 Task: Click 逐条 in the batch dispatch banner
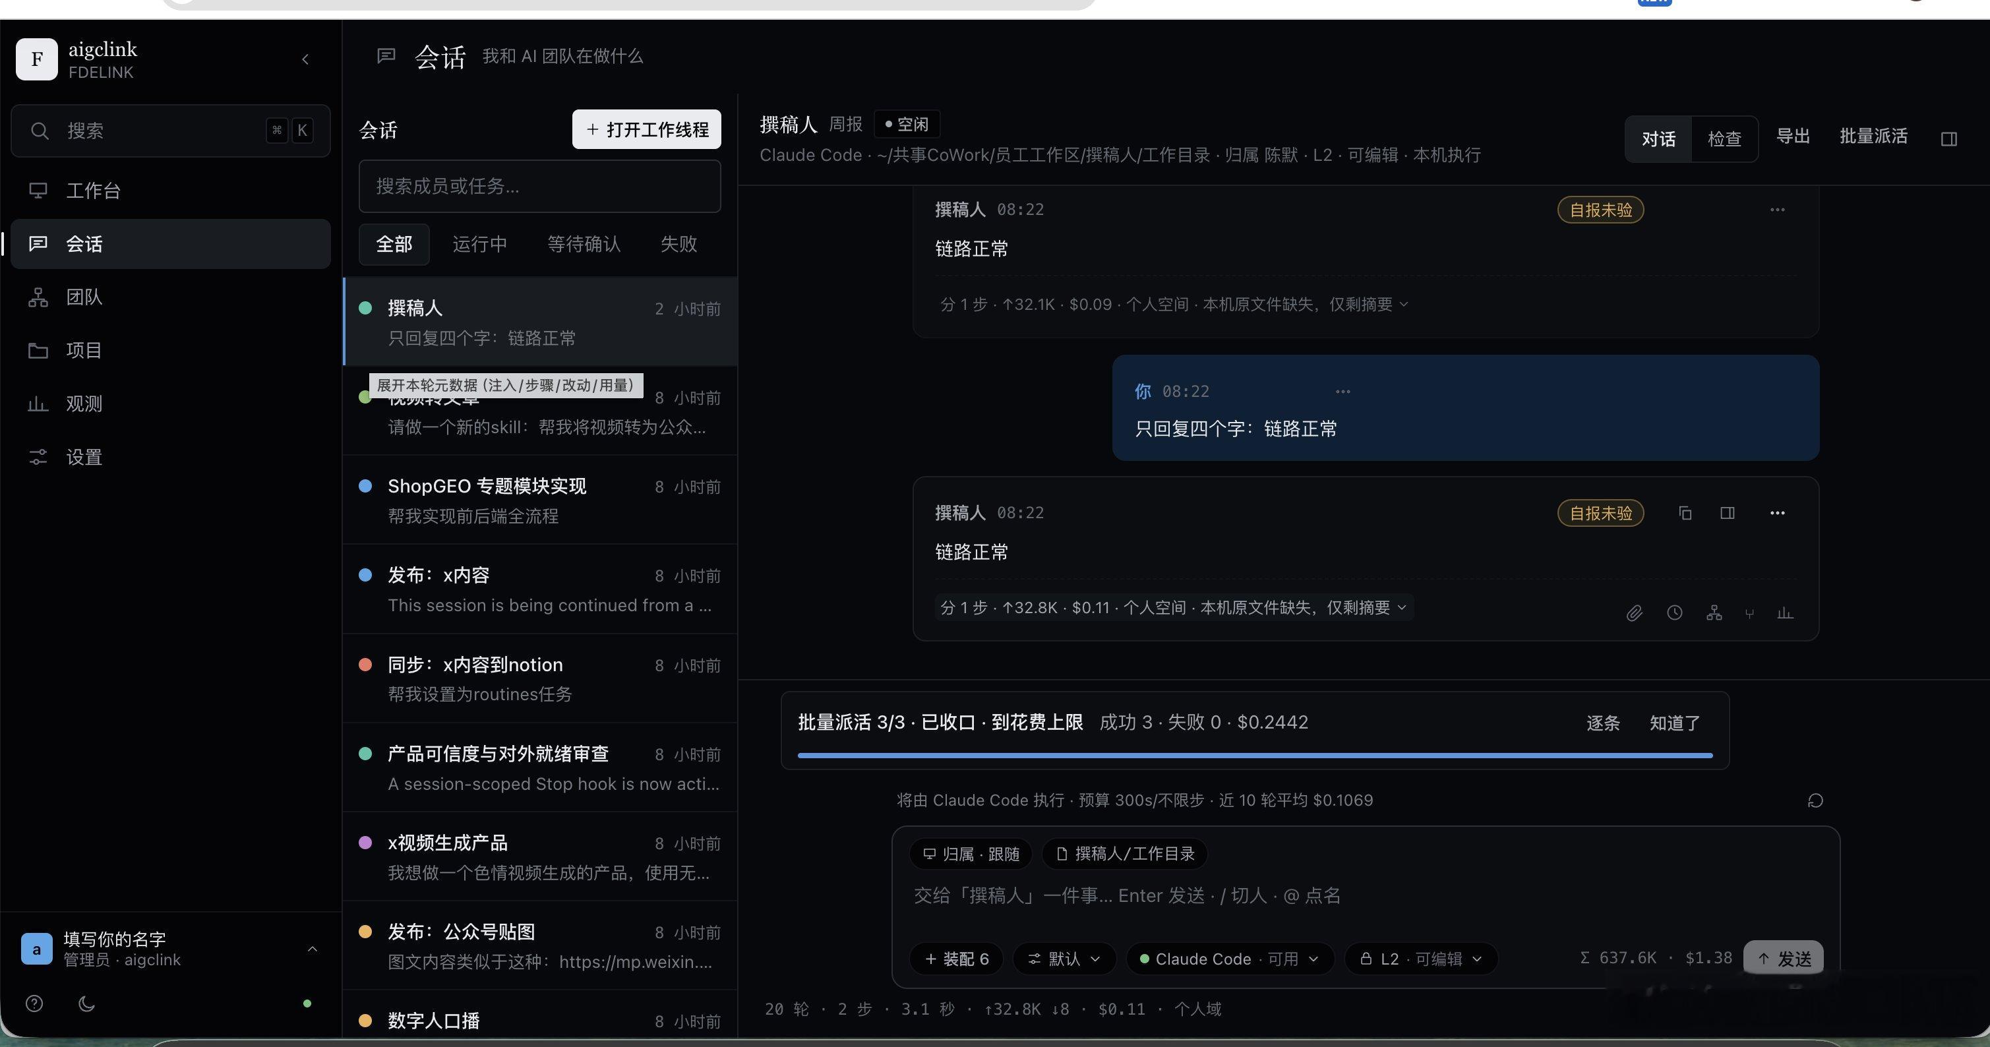[x=1603, y=723]
